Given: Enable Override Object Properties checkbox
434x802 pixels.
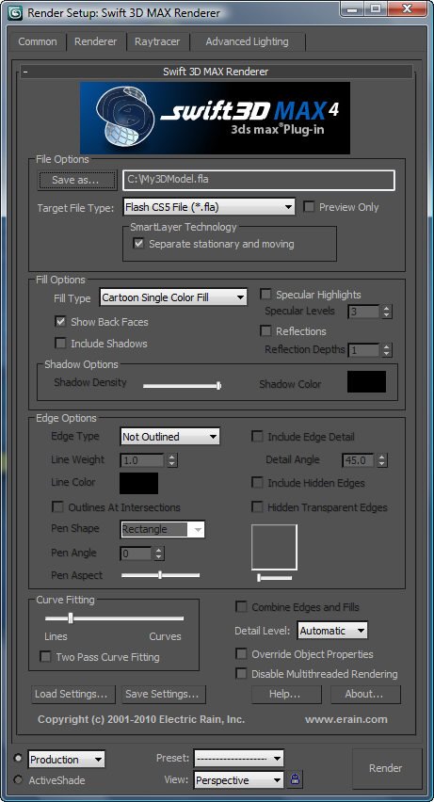Looking at the screenshot, I should click(241, 653).
